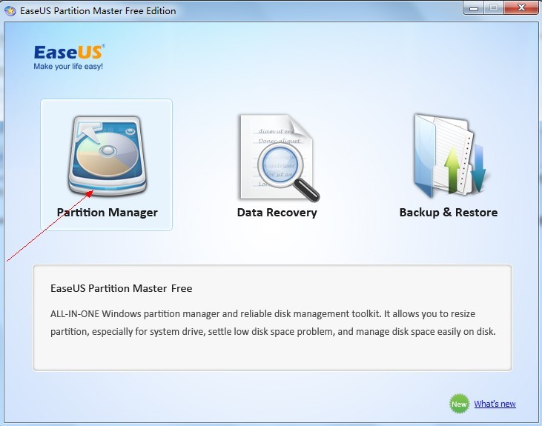This screenshot has height=426, width=542.
Task: Minimize the EaseUS Partition Master window
Action: point(474,8)
